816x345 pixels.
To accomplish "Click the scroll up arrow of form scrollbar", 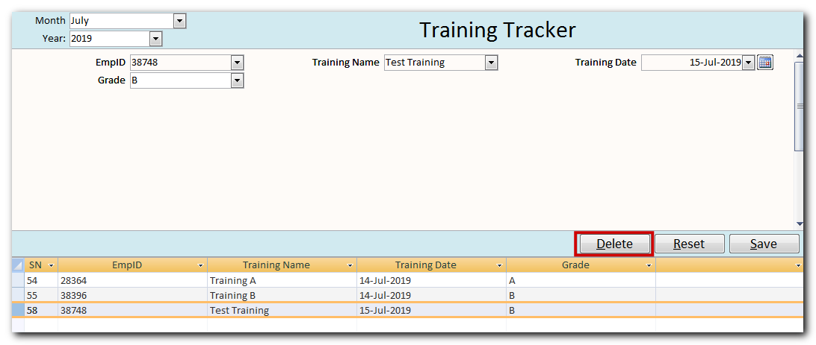I will (x=800, y=54).
